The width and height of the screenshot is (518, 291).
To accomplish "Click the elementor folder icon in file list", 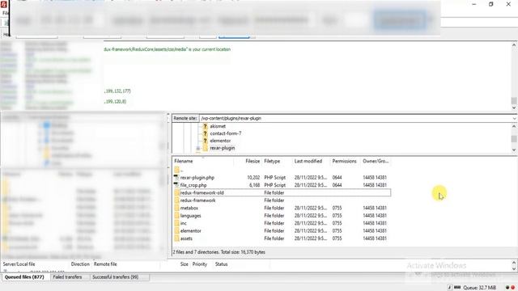I will click(176, 230).
